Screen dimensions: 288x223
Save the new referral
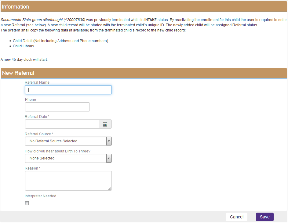pyautogui.click(x=264, y=217)
